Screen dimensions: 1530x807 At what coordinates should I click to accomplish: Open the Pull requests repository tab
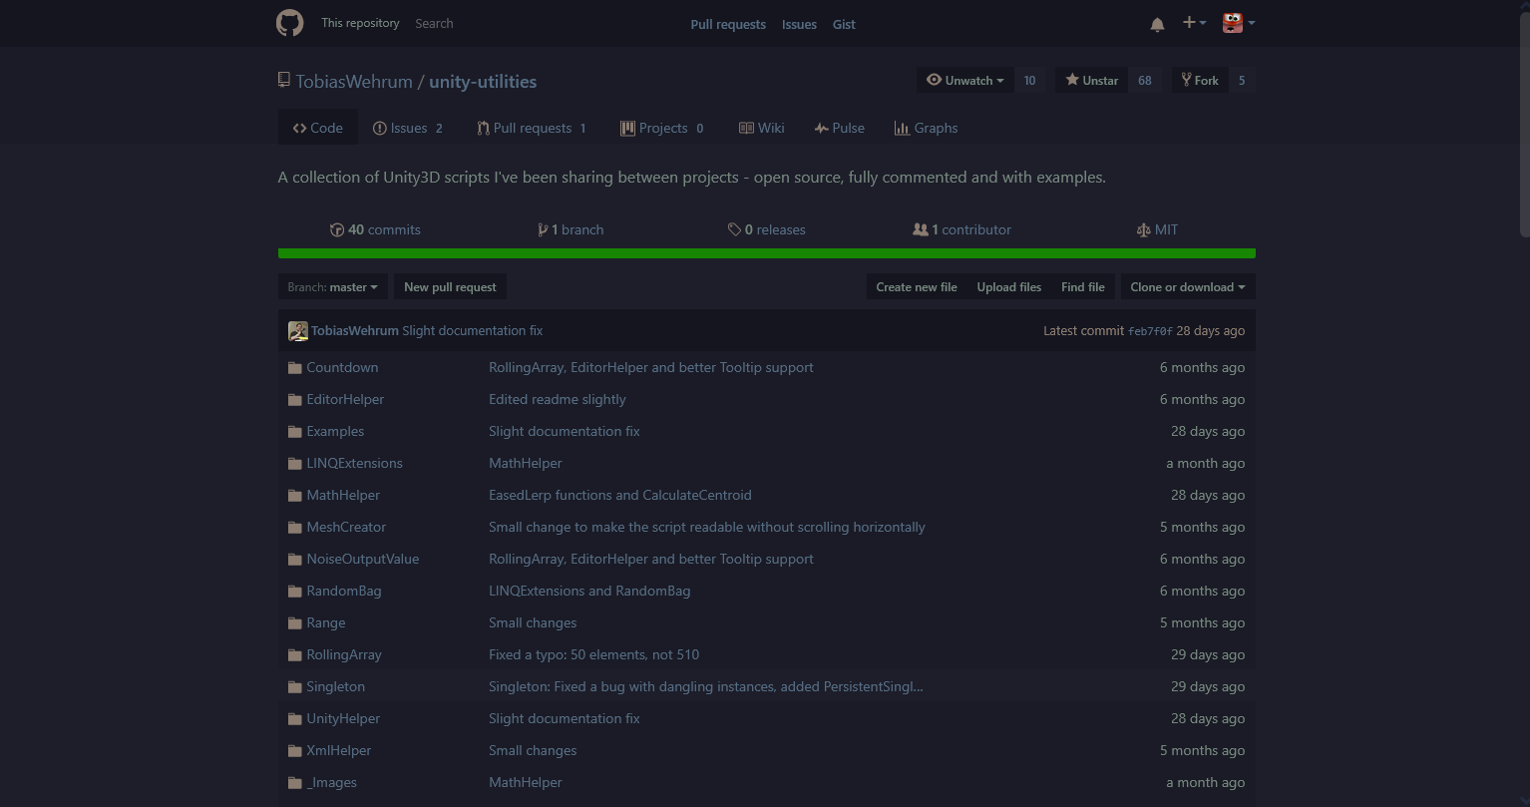(x=532, y=128)
